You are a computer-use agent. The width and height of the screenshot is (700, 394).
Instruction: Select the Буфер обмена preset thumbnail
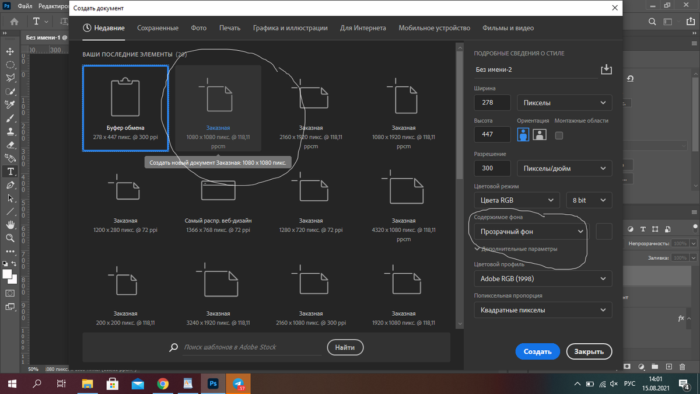pos(125,108)
